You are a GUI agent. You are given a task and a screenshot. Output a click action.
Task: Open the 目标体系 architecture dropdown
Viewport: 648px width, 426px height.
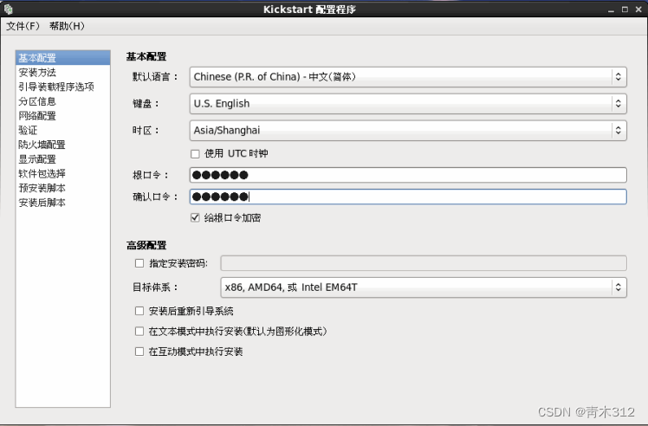tap(424, 287)
